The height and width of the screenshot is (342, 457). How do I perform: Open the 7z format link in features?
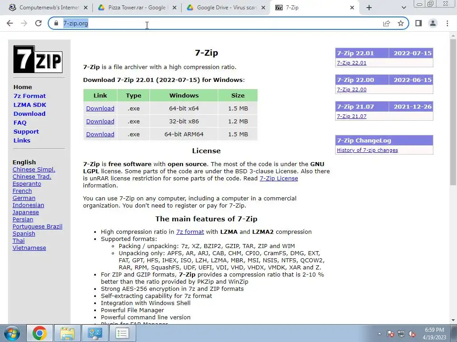[x=190, y=232]
